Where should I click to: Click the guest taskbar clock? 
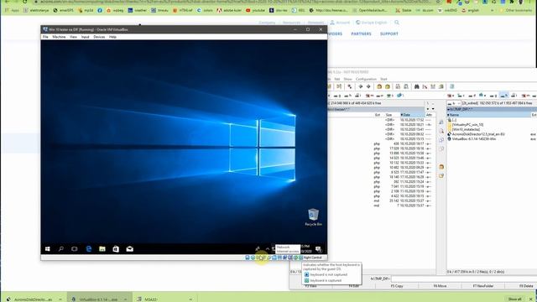pyautogui.click(x=305, y=248)
